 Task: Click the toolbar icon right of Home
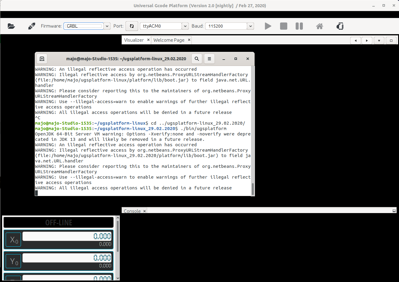(340, 26)
